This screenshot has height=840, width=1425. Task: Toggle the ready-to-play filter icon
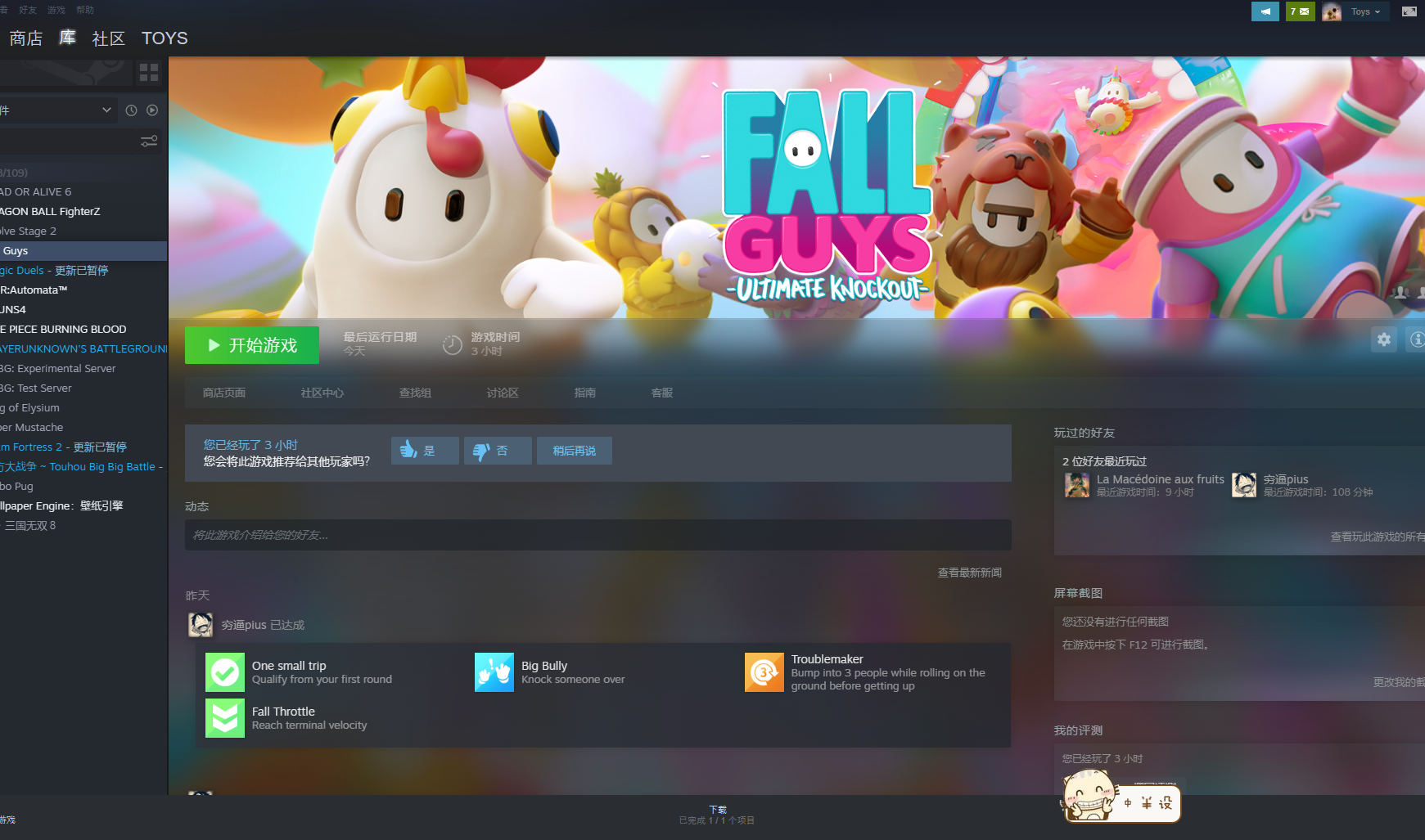click(152, 110)
